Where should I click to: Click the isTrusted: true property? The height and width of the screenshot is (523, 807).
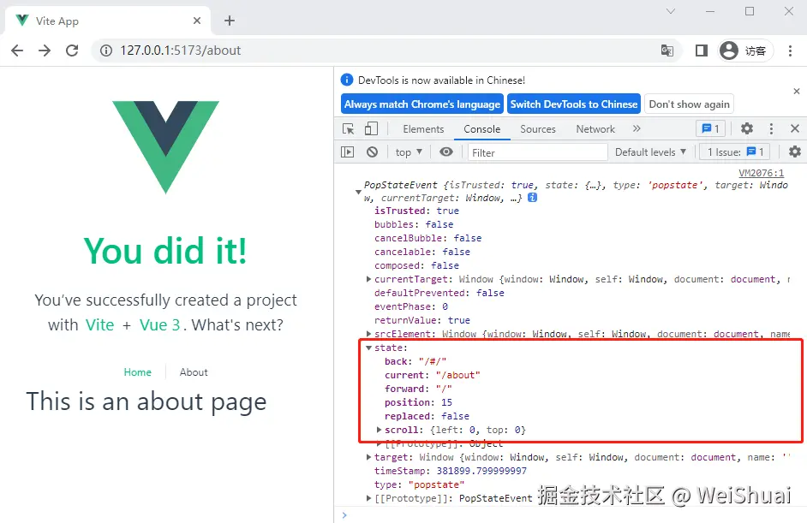416,211
